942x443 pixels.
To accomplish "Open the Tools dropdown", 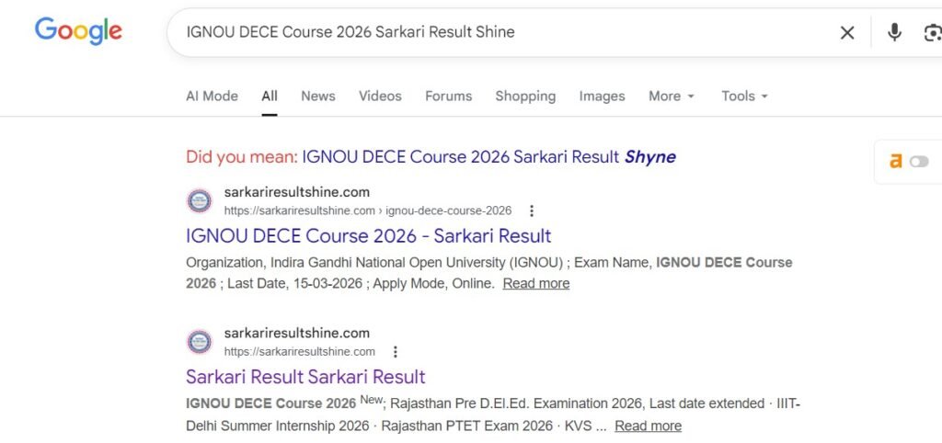I will 744,96.
